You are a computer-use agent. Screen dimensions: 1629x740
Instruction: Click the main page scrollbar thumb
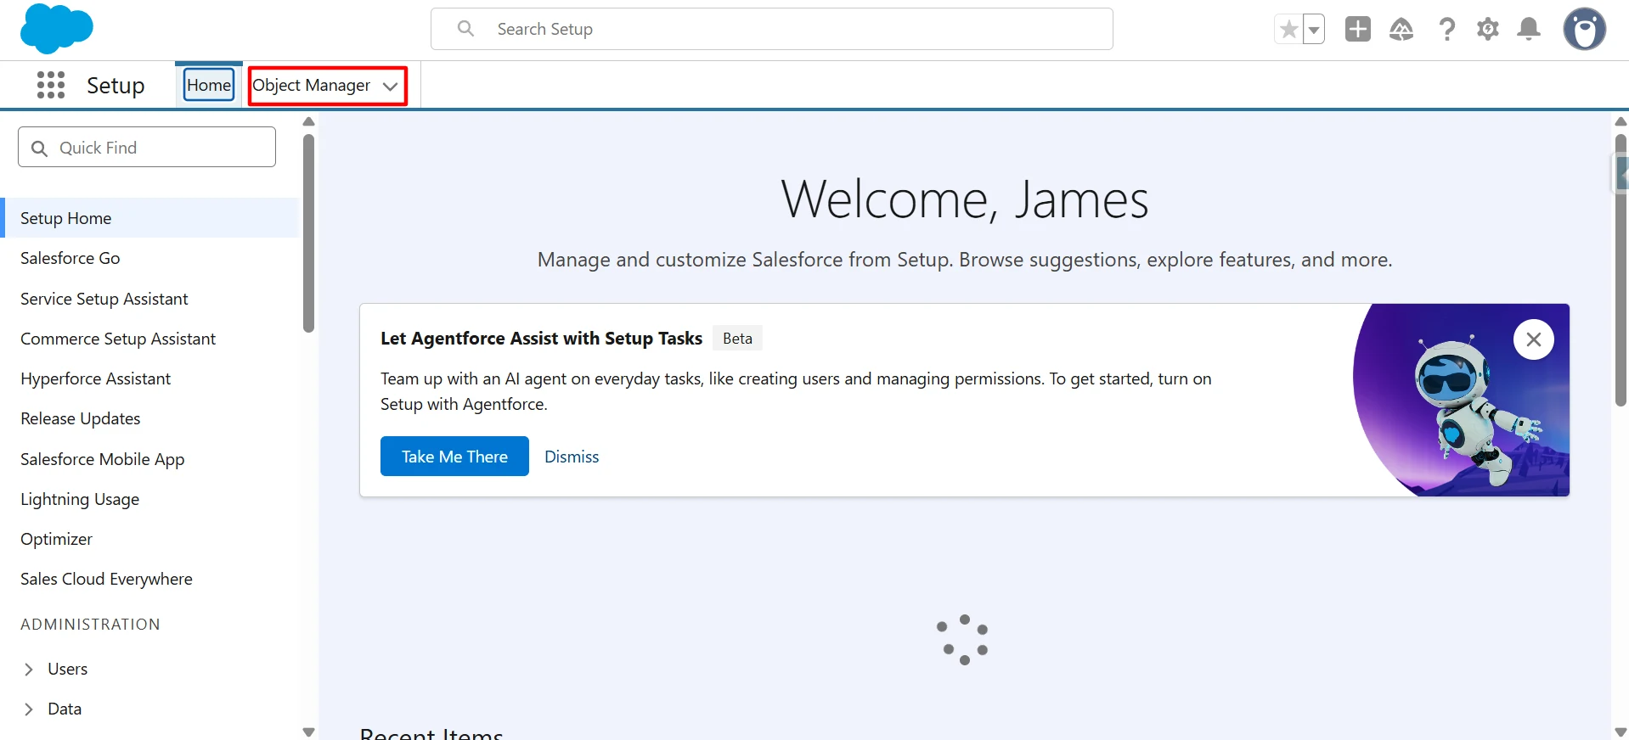point(1621,270)
